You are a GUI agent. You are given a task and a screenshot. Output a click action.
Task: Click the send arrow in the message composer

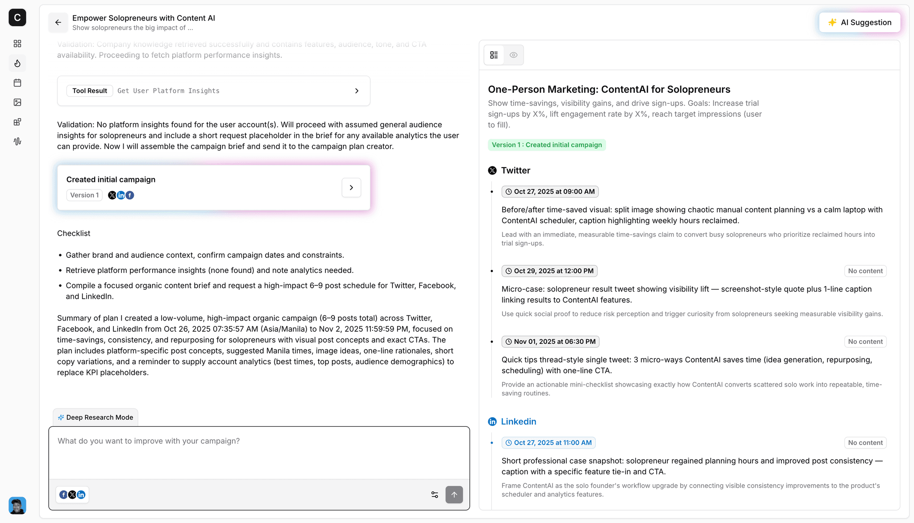coord(454,494)
